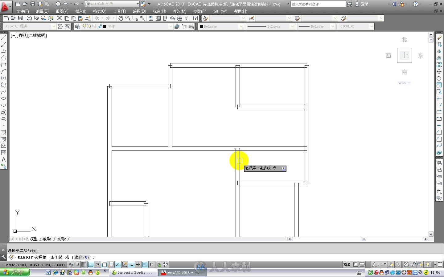Toggle Ortho Mode in status bar
This screenshot has width=444, height=277.
[x=91, y=264]
